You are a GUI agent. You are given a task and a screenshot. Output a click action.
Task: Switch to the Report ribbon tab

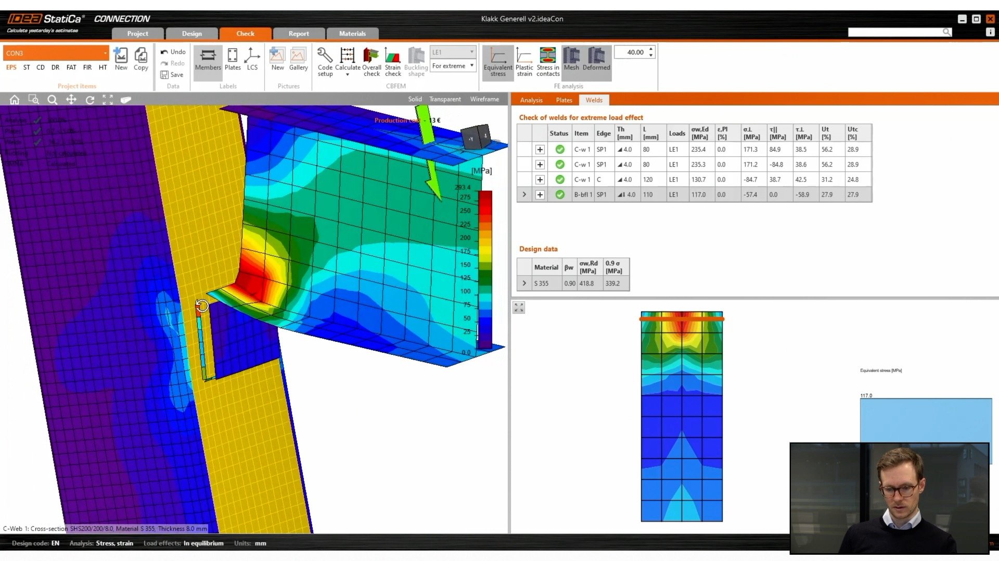pos(299,33)
